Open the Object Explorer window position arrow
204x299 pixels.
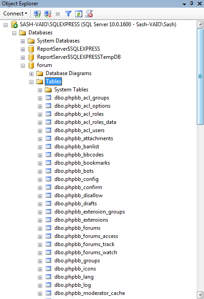pos(184,4)
